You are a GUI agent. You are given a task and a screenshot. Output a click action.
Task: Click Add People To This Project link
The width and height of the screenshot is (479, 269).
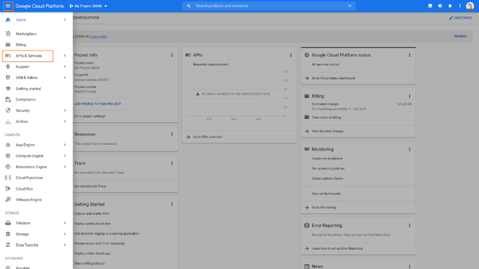[x=97, y=104]
